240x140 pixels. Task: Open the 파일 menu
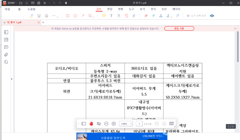point(7,9)
